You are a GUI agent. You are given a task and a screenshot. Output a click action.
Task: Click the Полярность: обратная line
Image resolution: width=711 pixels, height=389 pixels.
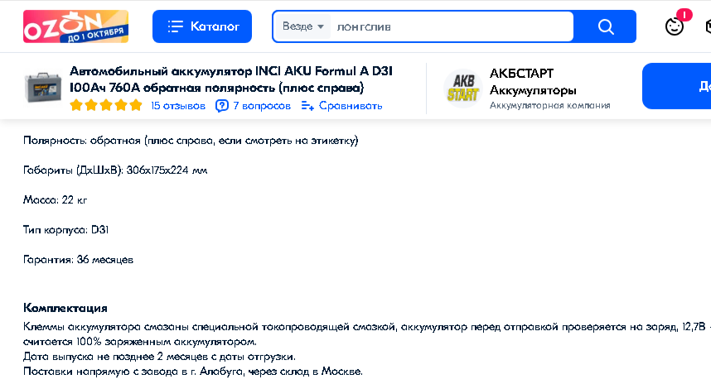pyautogui.click(x=191, y=141)
